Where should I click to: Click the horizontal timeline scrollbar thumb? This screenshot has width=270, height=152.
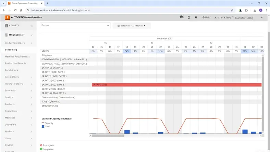coord(108,136)
